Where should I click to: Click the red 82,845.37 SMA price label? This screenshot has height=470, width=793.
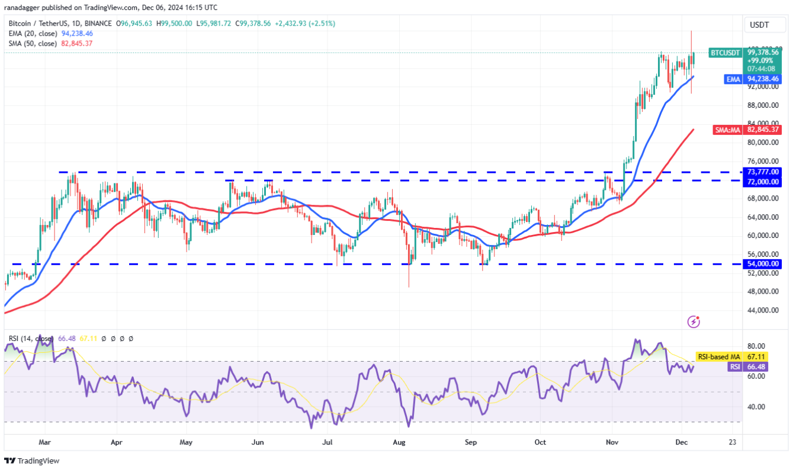[762, 129]
